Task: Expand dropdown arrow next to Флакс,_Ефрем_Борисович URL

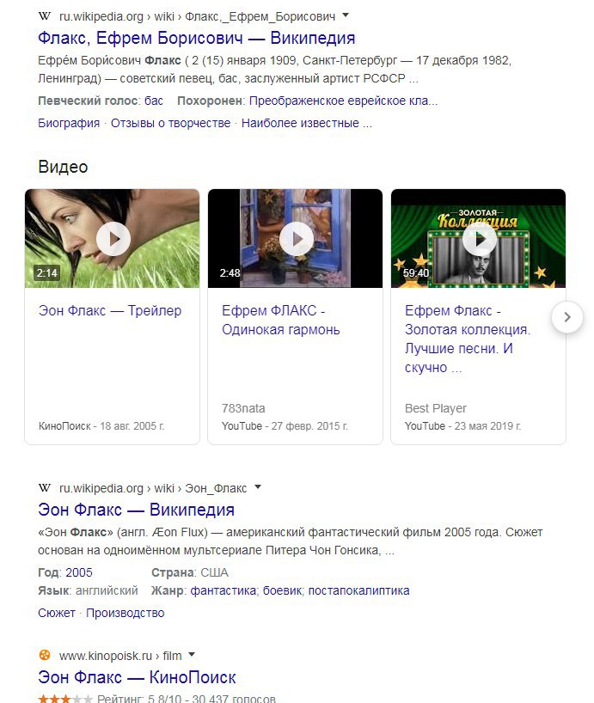Action: pos(346,15)
